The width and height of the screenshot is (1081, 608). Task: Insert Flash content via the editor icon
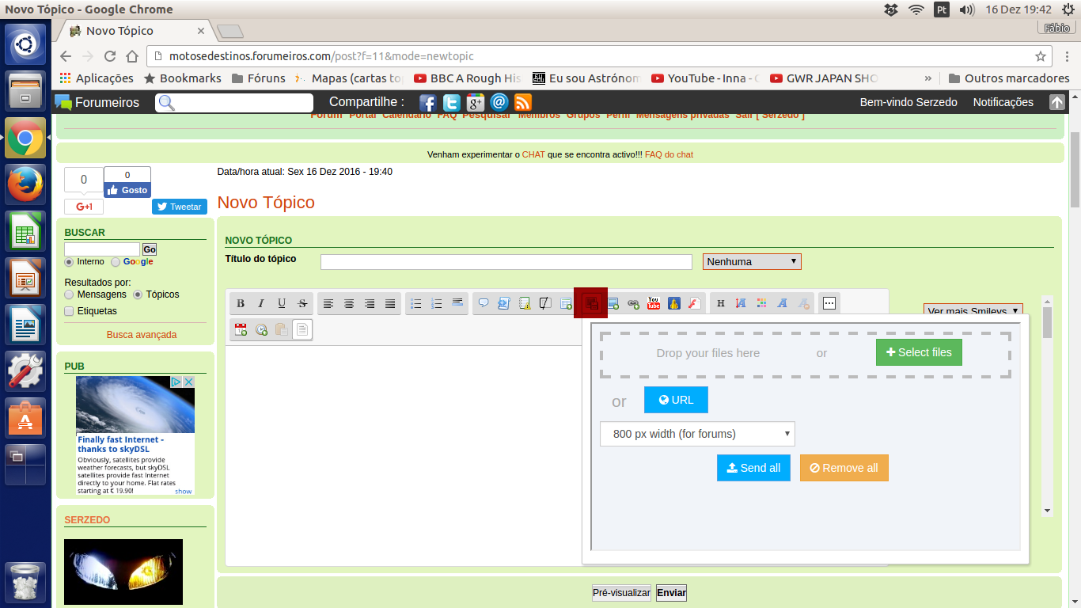(695, 303)
